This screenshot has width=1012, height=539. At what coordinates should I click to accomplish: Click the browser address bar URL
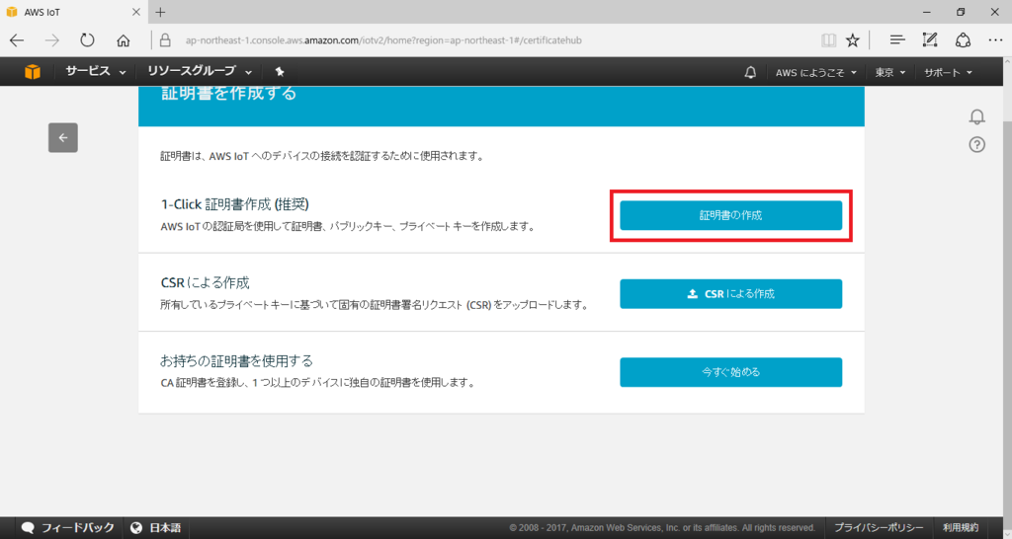point(383,39)
